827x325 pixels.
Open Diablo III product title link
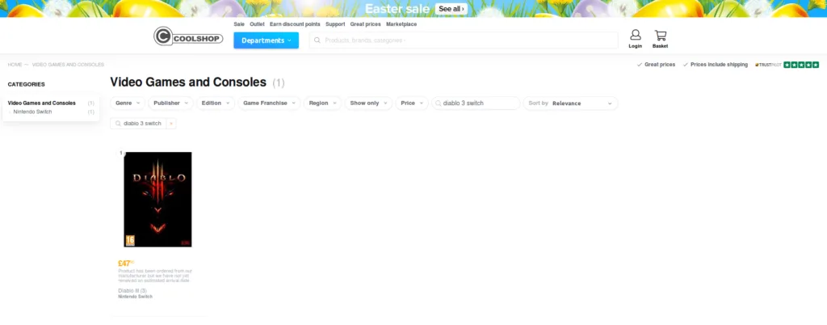tap(132, 291)
